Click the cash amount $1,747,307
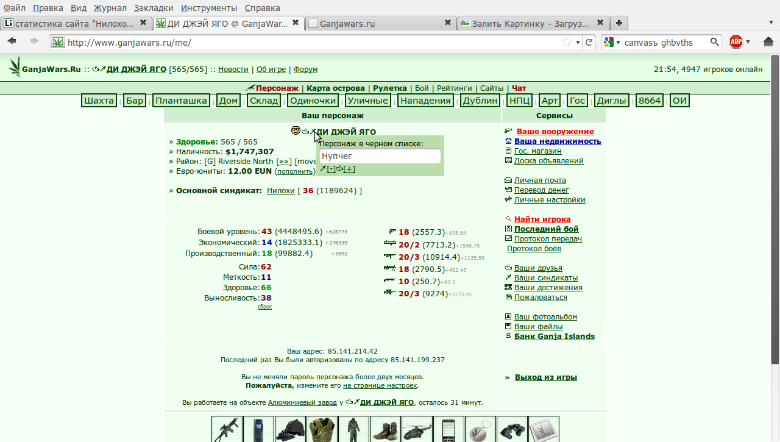 point(250,152)
